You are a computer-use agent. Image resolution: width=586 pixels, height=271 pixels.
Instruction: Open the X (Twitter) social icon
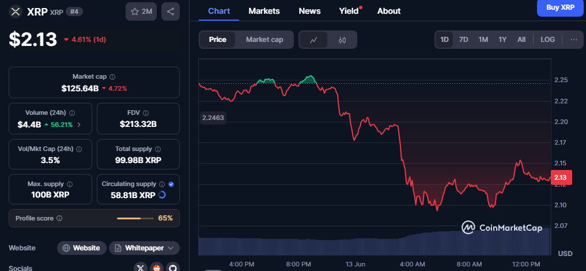[x=141, y=268]
